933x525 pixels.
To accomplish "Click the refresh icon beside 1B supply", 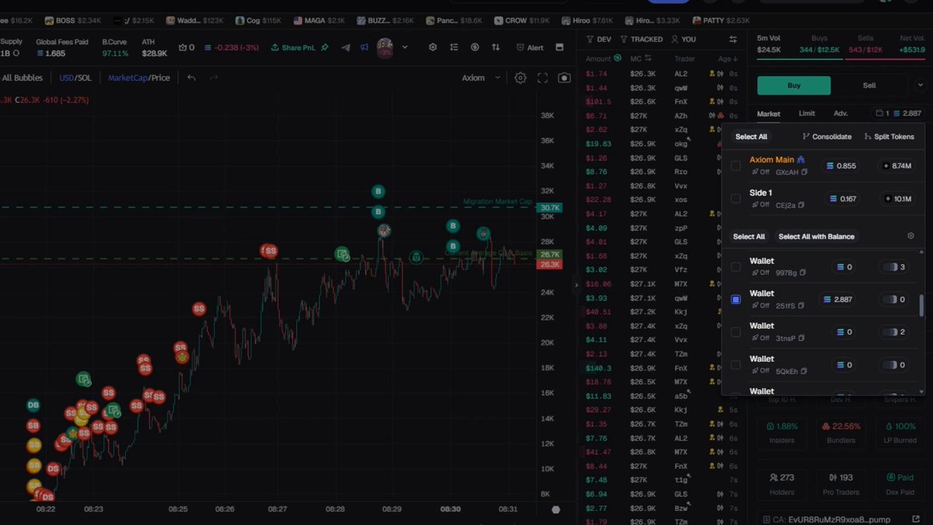I will tap(16, 54).
